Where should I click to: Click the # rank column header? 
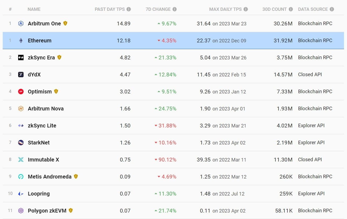click(10, 9)
